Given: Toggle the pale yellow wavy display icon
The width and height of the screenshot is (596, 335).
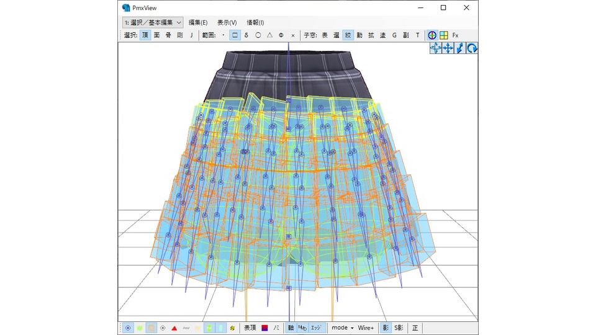Looking at the screenshot, I should (x=197, y=328).
